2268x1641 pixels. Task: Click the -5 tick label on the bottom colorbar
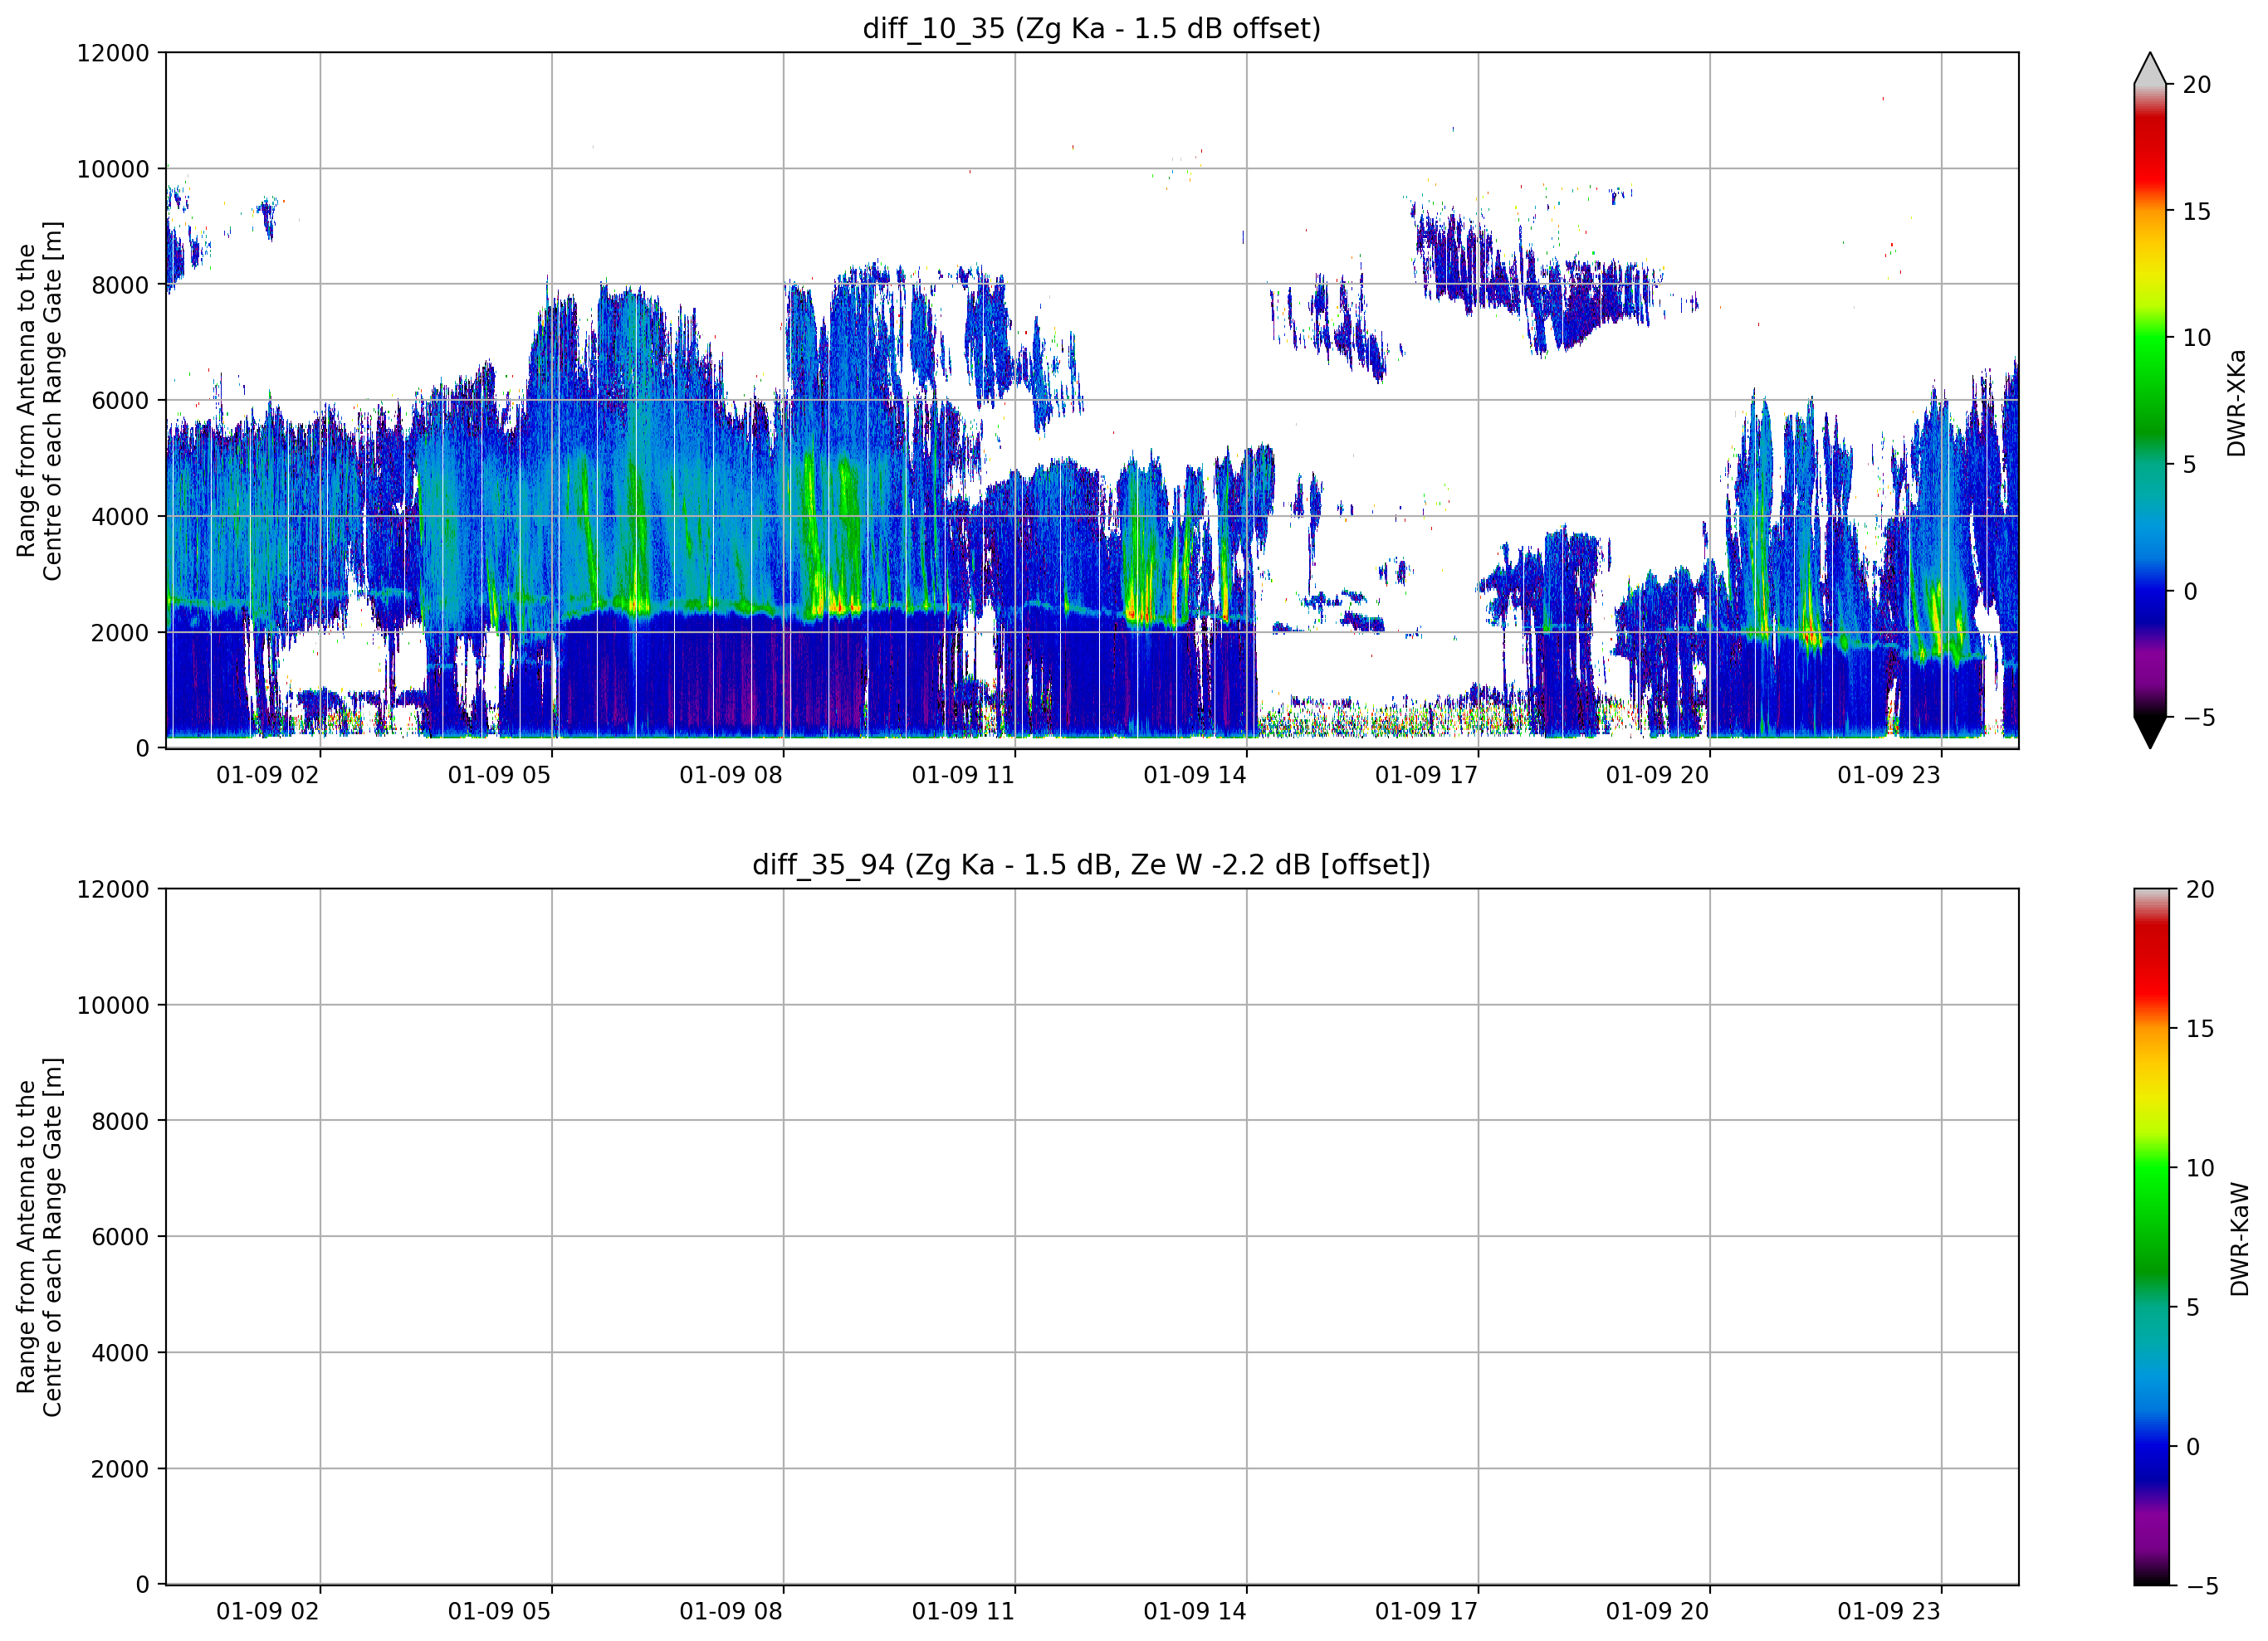point(2202,1586)
